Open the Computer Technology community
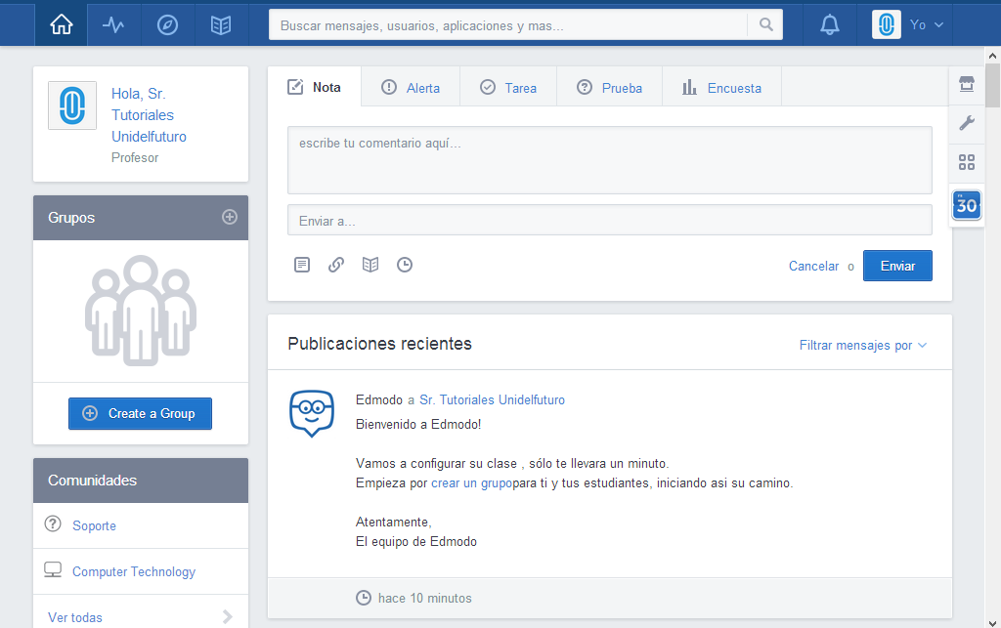 [x=134, y=571]
